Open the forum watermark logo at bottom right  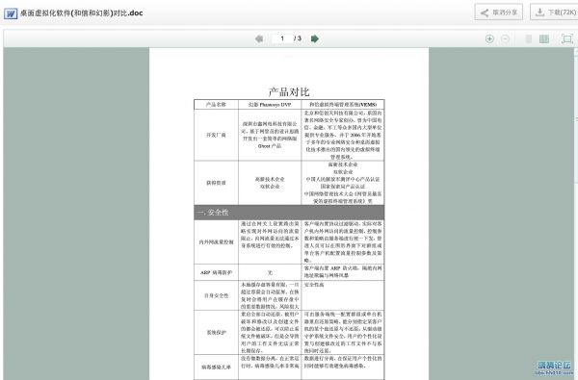pyautogui.click(x=554, y=367)
